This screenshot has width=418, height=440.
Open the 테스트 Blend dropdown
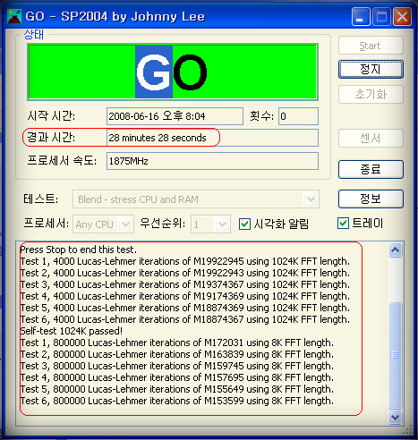[x=196, y=199]
